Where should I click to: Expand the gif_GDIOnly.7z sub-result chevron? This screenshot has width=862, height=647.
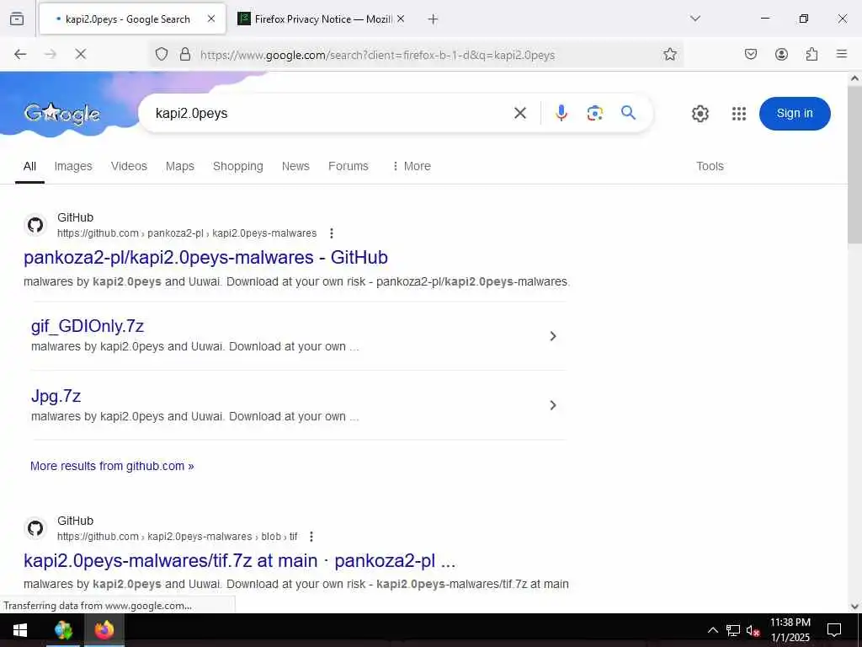553,336
